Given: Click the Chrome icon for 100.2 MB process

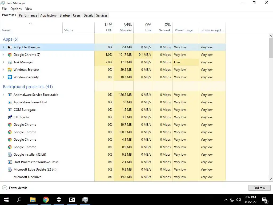Looking at the screenshot, I should 10,132.
